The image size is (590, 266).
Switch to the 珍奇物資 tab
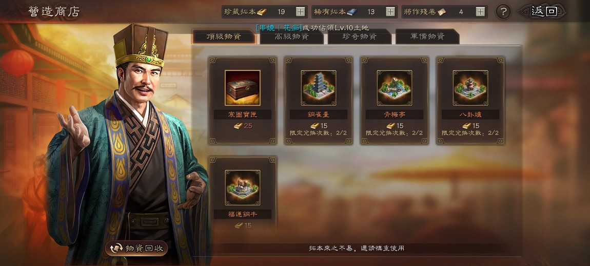(360, 37)
